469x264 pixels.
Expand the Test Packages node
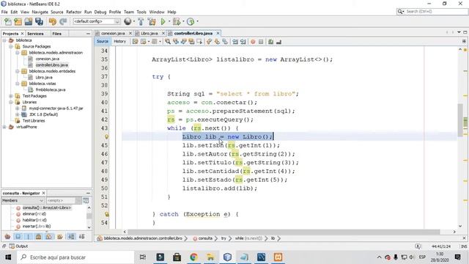11,96
